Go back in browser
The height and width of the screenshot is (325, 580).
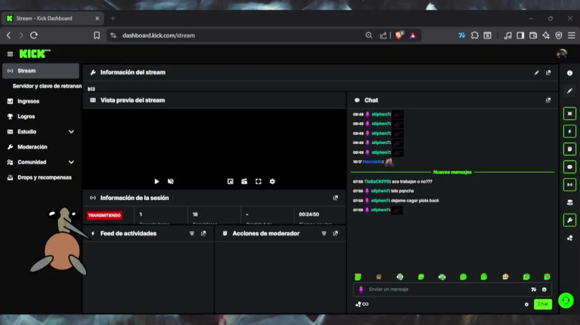pyautogui.click(x=8, y=35)
